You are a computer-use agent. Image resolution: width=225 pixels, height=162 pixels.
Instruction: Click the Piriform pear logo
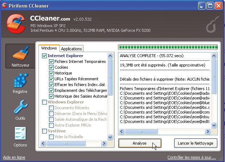pos(212,27)
